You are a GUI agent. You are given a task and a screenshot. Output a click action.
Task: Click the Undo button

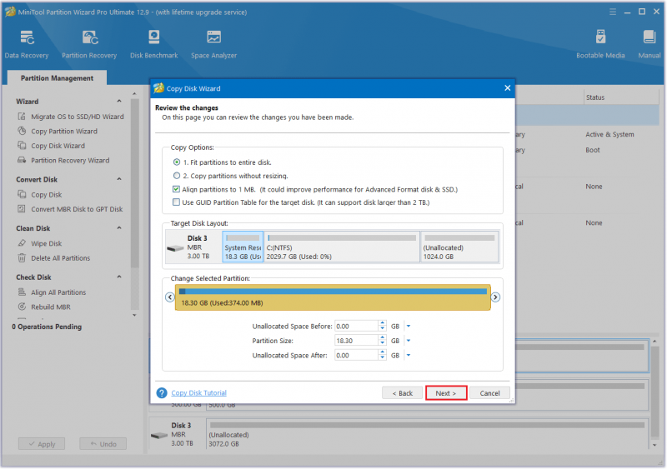pos(103,444)
